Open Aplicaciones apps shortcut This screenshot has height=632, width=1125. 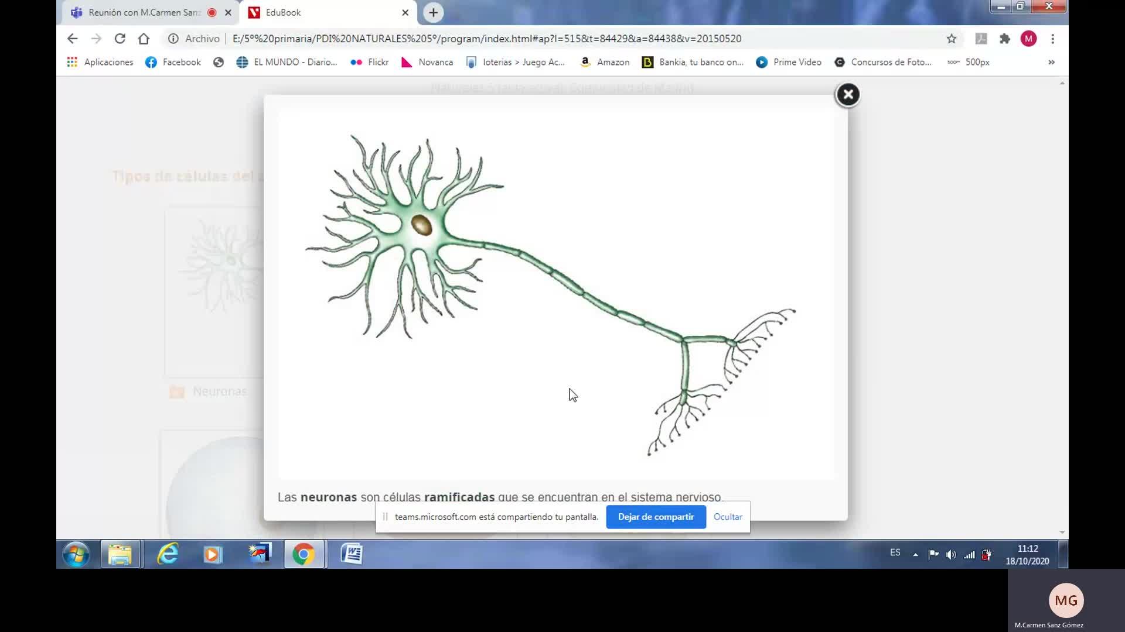(x=100, y=62)
